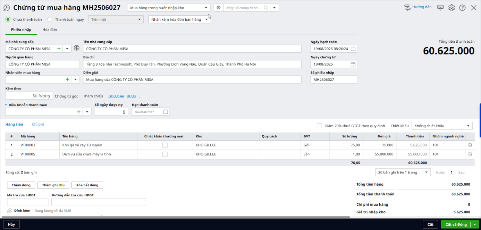Click supplier debt dollar icon
Image resolution: width=481 pixels, height=230 pixels.
coord(77,48)
